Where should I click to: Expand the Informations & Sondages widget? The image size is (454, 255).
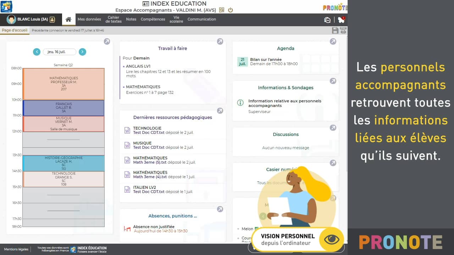[333, 81]
